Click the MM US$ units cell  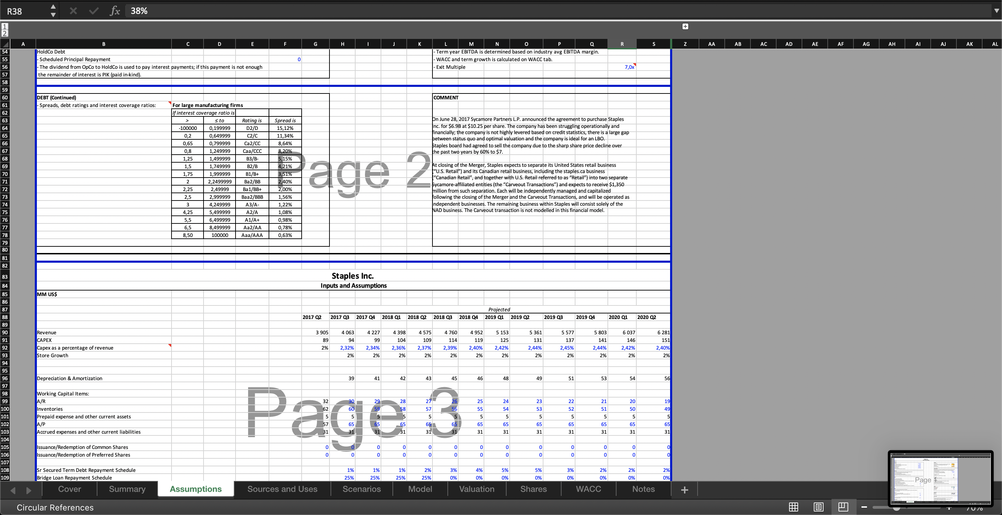[x=47, y=294]
